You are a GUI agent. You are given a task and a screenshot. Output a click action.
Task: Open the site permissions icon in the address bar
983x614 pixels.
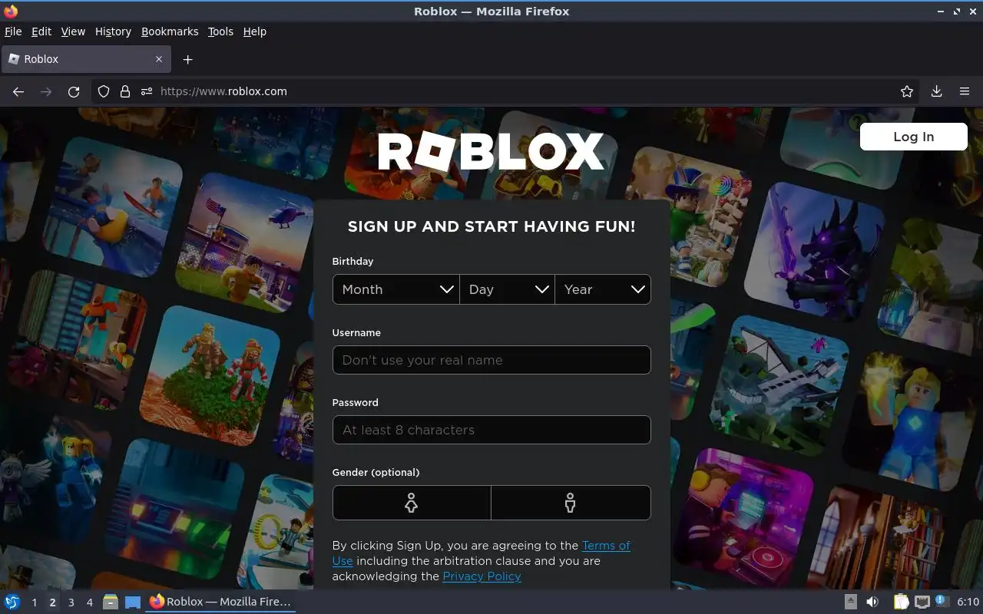tap(147, 91)
